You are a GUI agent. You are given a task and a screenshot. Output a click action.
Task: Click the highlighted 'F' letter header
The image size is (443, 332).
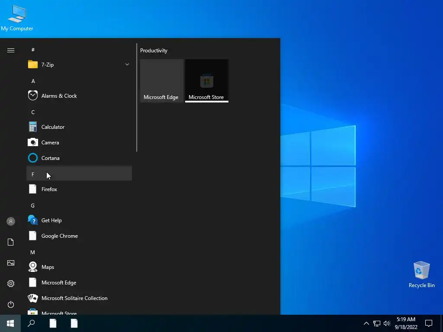[x=79, y=173]
